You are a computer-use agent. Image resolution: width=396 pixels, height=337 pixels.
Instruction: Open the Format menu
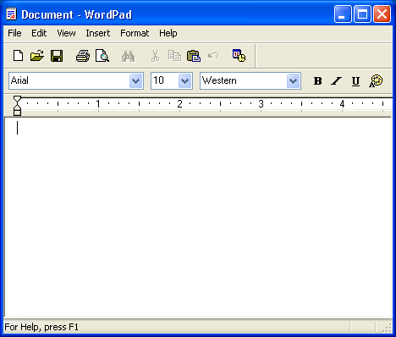click(135, 33)
